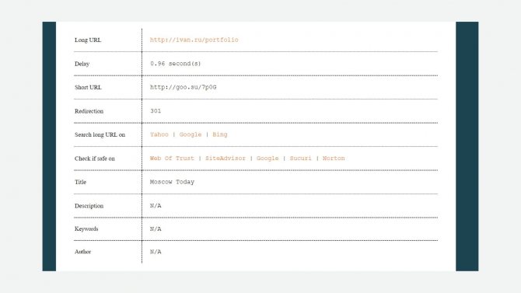This screenshot has width=521, height=293.
Task: Click the Check if safe on label
Action: [x=95, y=159]
